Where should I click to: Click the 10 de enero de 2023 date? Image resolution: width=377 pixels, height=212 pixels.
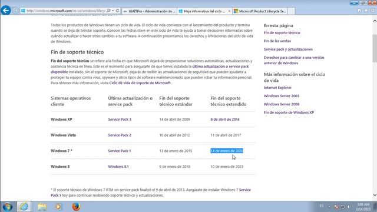[x=227, y=166]
